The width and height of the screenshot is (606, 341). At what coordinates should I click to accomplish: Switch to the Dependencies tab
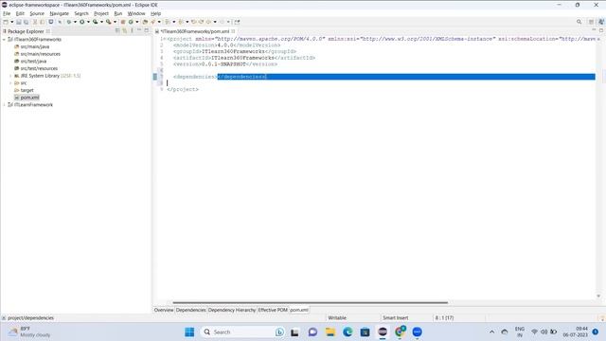tap(191, 310)
